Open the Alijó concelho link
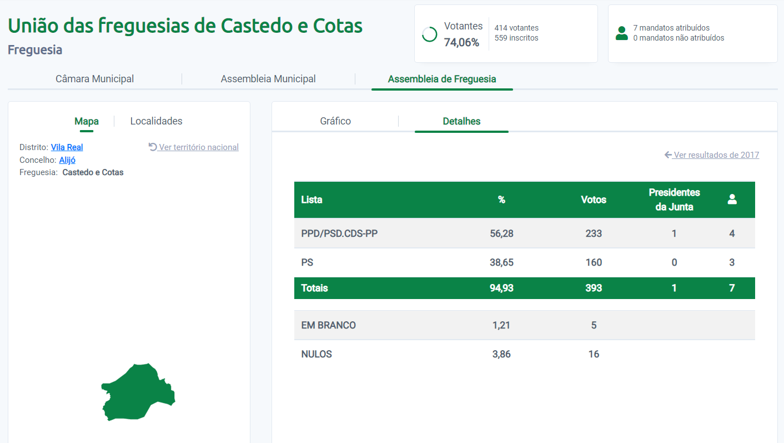The height and width of the screenshot is (443, 784). click(x=67, y=160)
